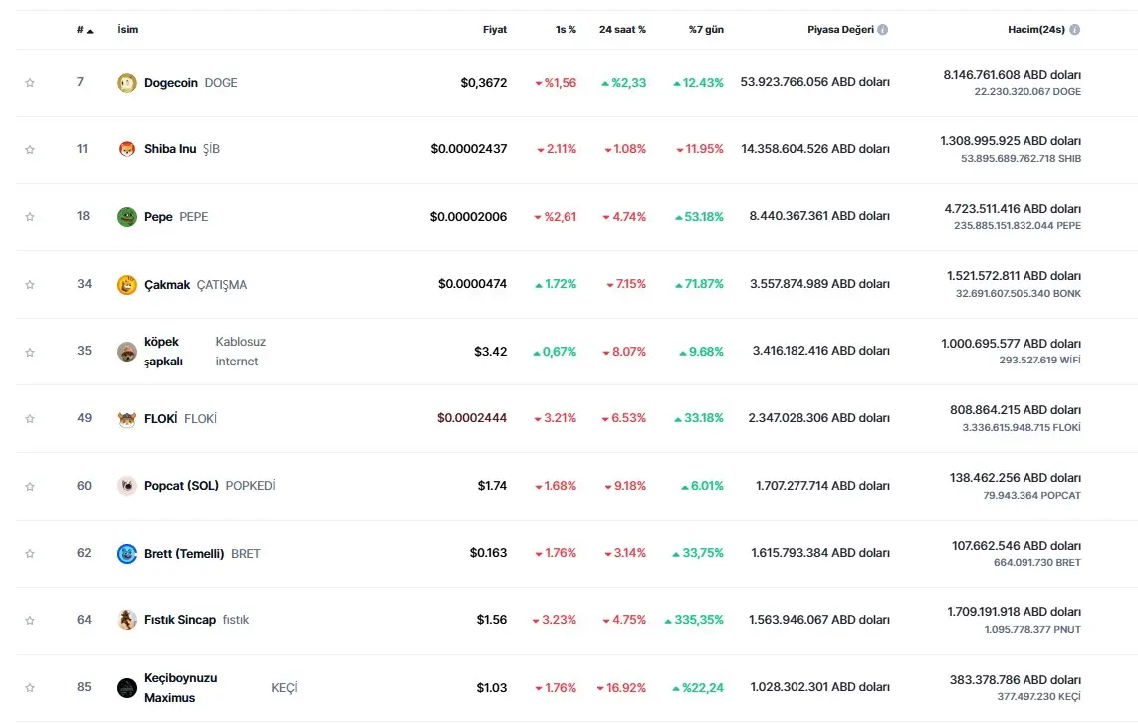Open the Fıstık Sincap coin page
The width and height of the screenshot is (1138, 724).
tap(180, 620)
